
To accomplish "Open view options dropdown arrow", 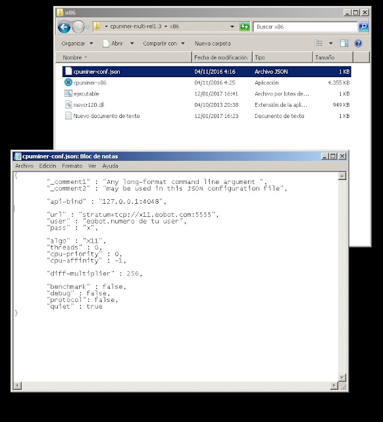I will (x=330, y=44).
